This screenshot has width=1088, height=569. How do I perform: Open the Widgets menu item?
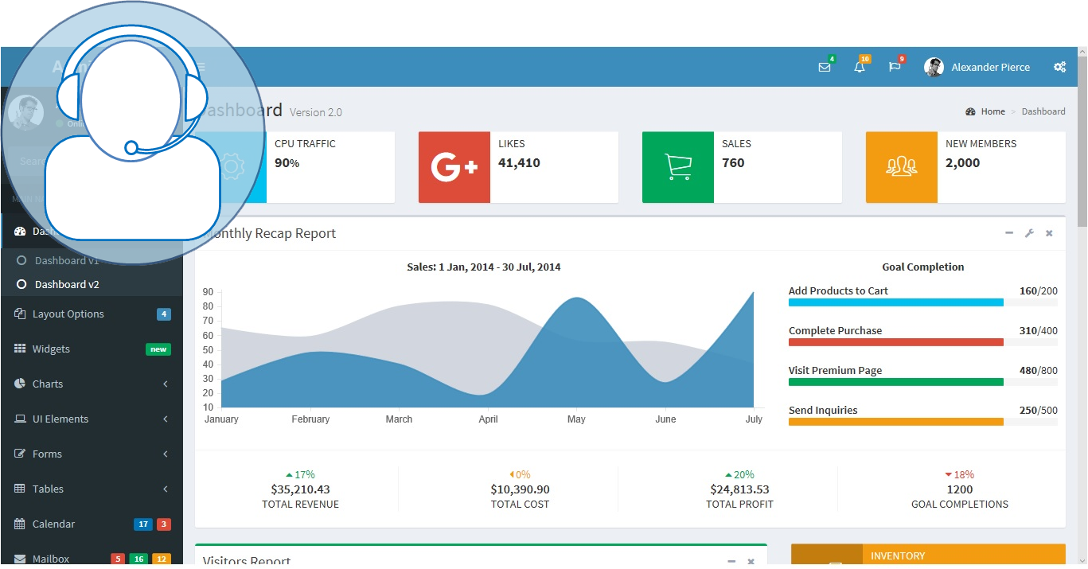coord(51,349)
